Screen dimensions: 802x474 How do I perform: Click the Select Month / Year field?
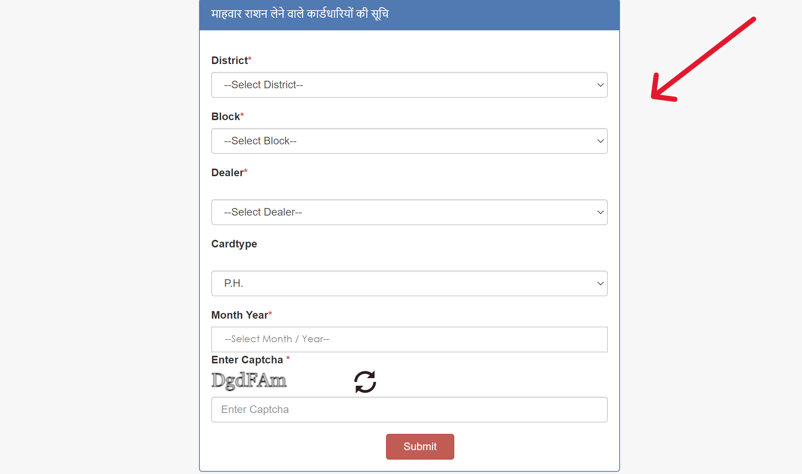click(409, 339)
